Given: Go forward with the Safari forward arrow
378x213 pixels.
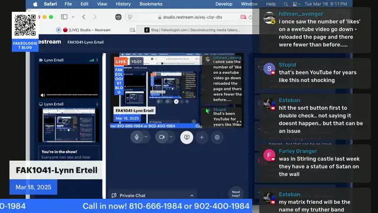Looking at the screenshot, I should tap(94, 17).
